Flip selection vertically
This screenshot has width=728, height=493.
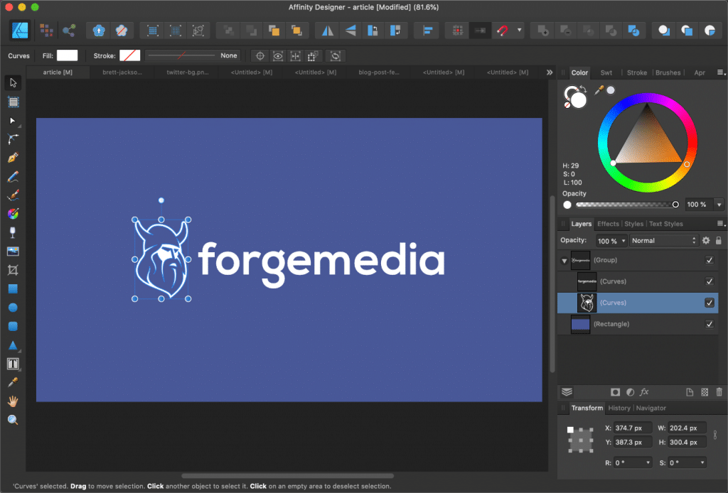[350, 31]
